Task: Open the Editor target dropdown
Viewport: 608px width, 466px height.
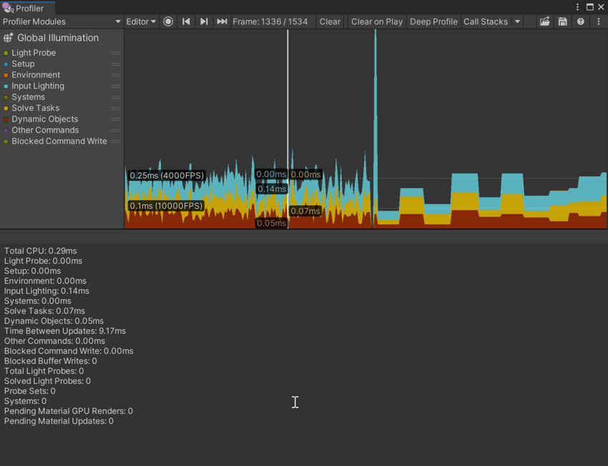Action: 140,21
